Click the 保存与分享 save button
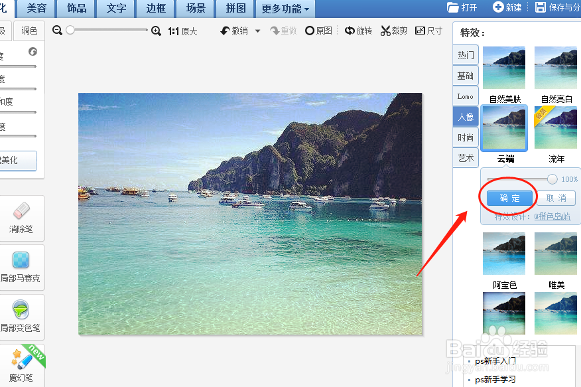 point(558,7)
